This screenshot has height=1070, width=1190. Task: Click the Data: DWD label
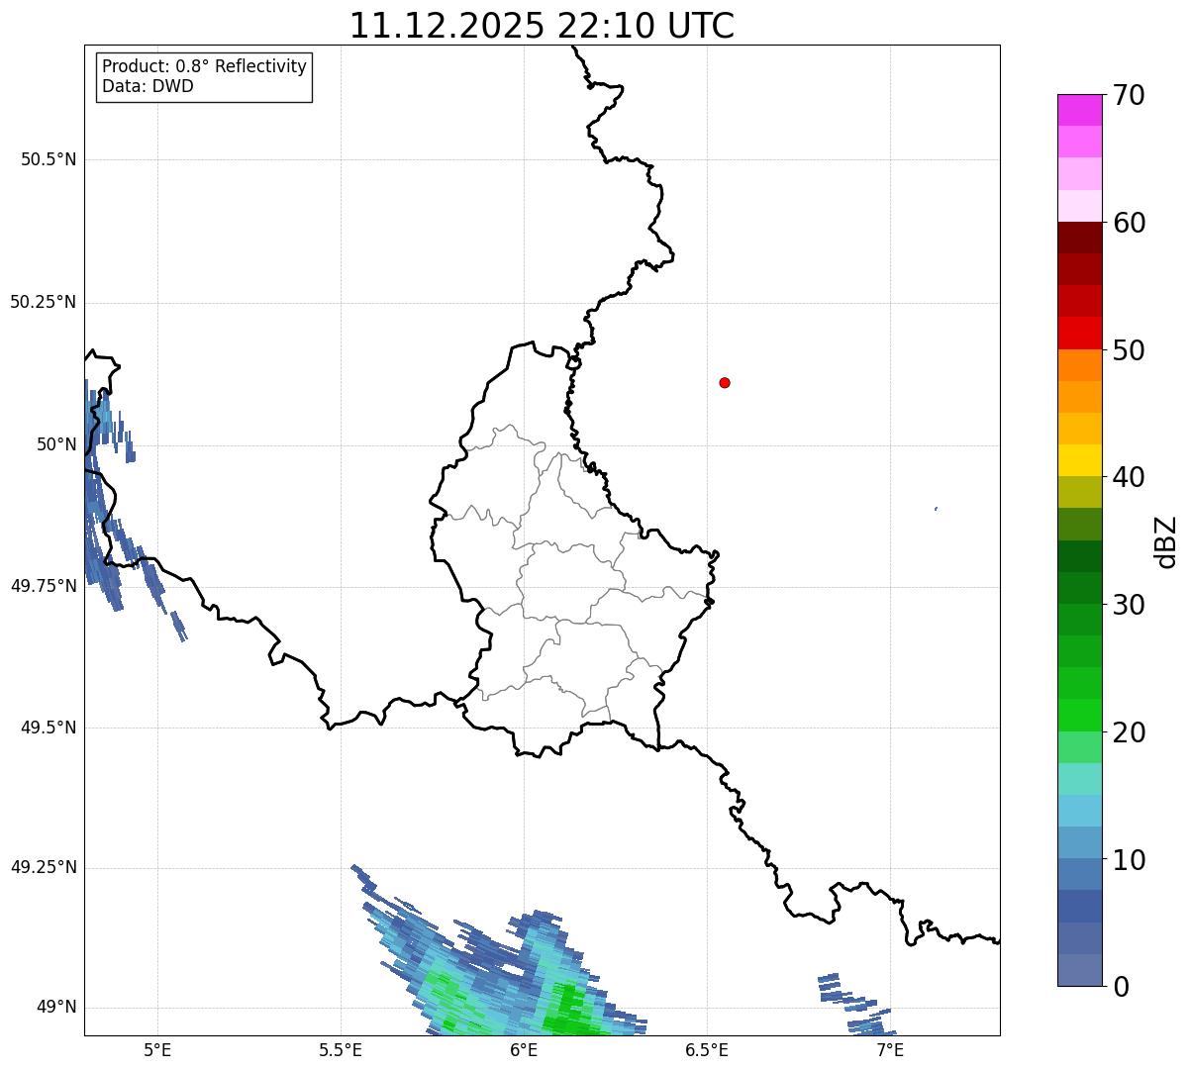(148, 86)
